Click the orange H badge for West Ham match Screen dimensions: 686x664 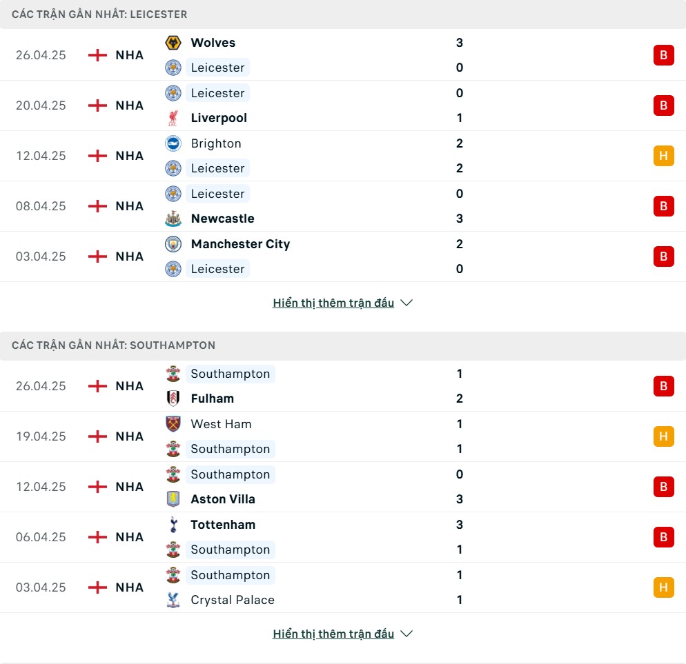point(663,436)
